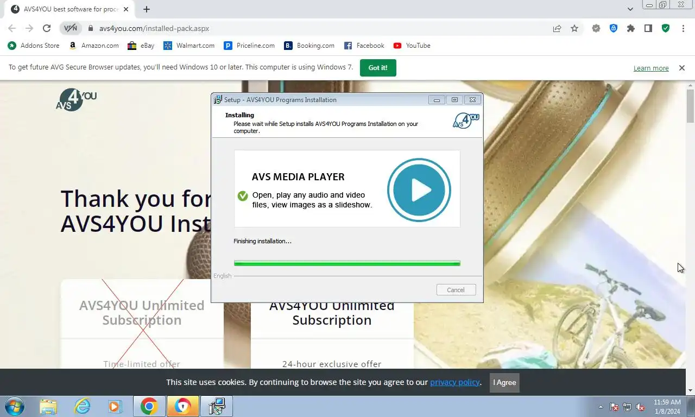Click the AVS Media Player play icon
The image size is (695, 417).
point(419,190)
